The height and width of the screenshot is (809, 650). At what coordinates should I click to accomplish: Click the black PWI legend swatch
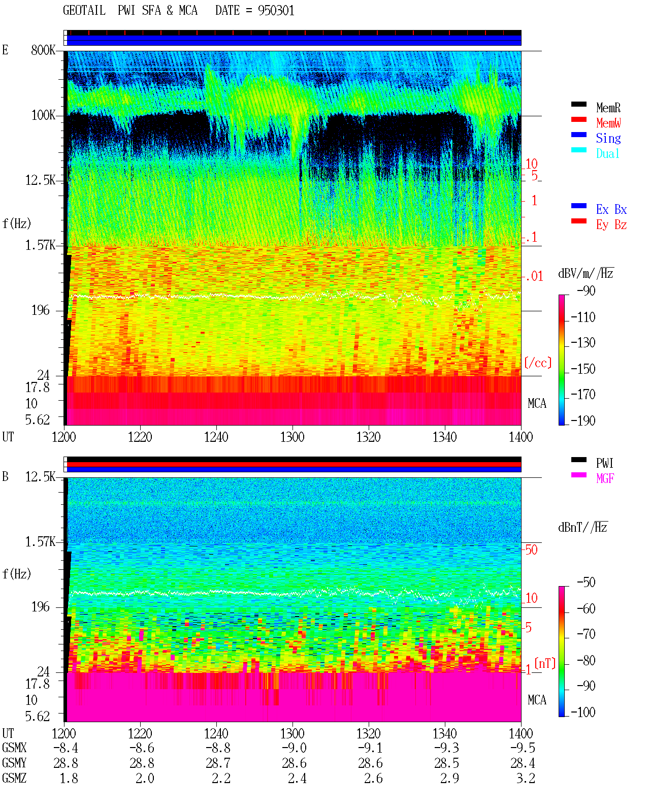579,460
